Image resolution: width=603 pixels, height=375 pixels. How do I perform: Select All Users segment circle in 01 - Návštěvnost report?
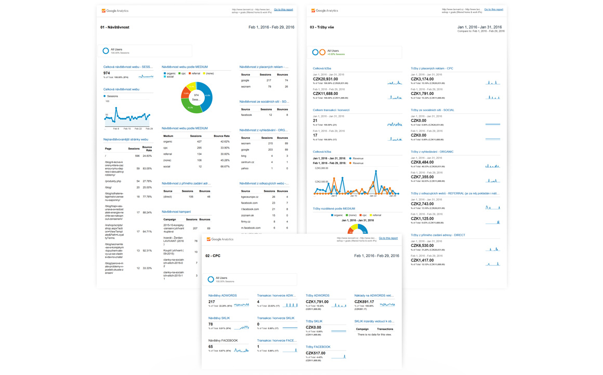point(106,51)
